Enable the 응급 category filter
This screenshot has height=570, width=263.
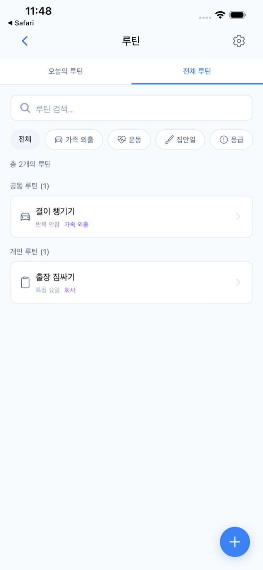click(231, 139)
